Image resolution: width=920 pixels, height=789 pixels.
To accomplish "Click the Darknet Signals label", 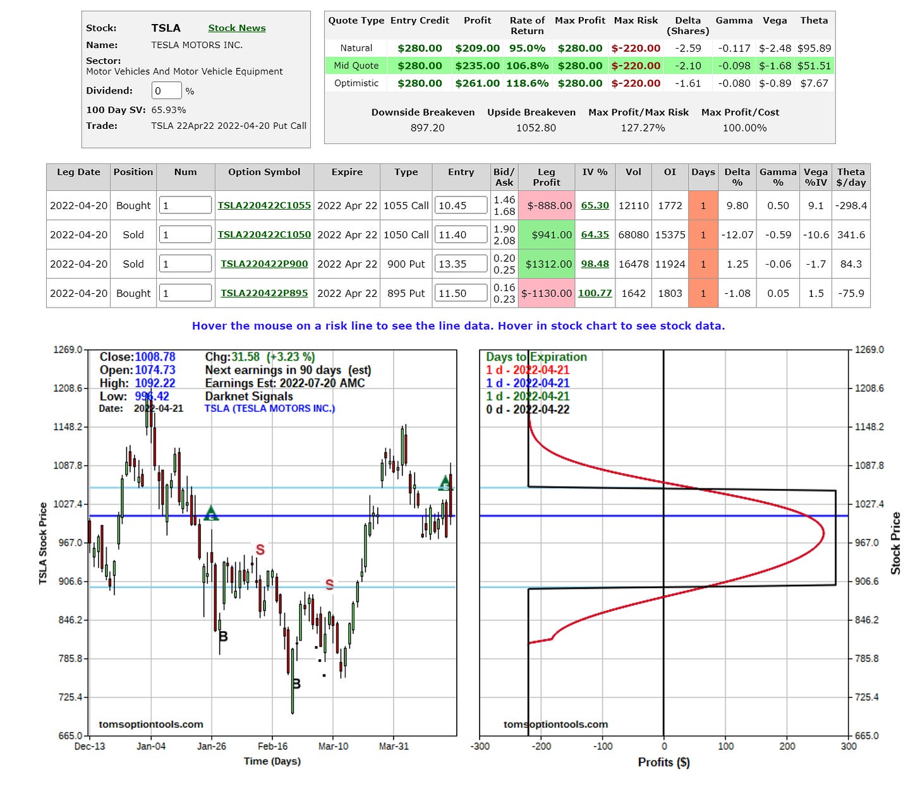I will 249,396.
